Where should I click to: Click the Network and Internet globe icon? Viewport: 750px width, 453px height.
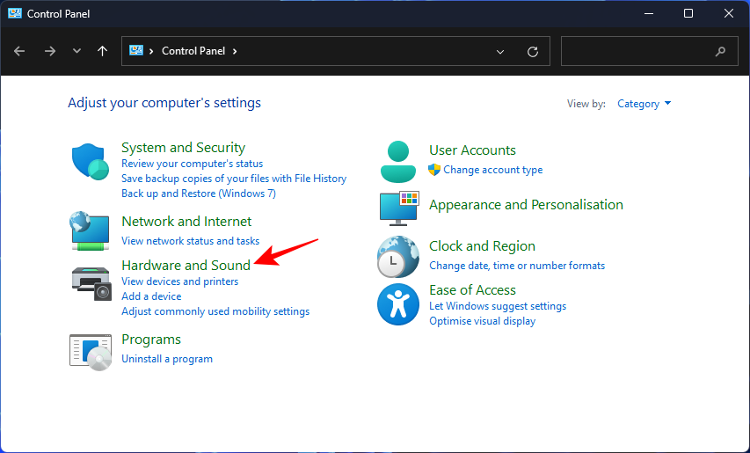click(90, 230)
